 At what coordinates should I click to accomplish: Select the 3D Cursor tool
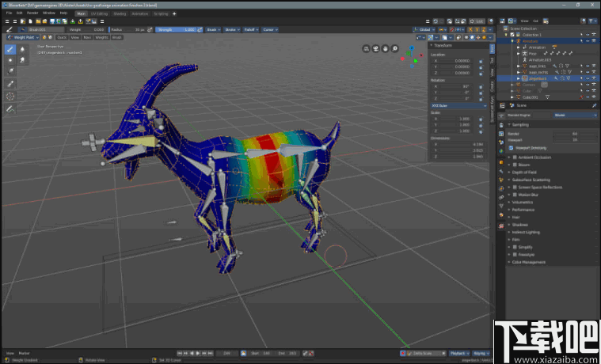click(10, 97)
